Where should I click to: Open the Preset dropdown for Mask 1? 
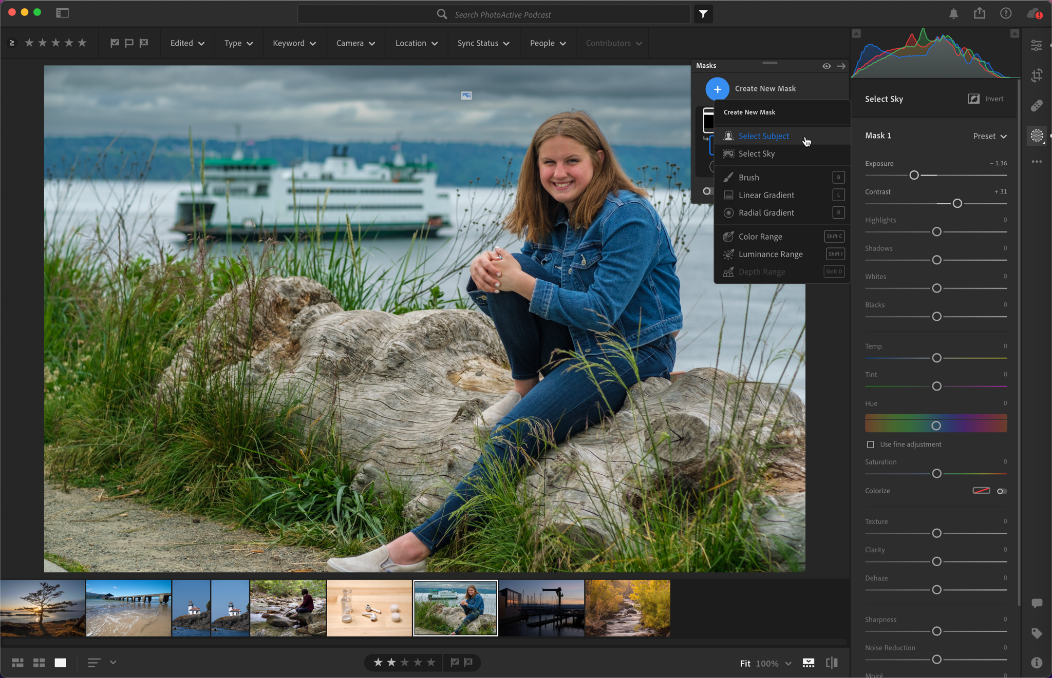pos(990,136)
